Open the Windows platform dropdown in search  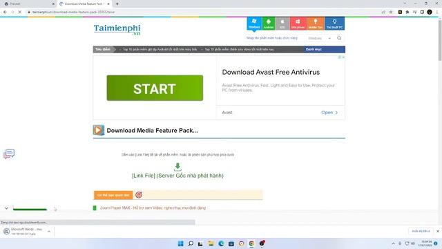[x=319, y=38]
